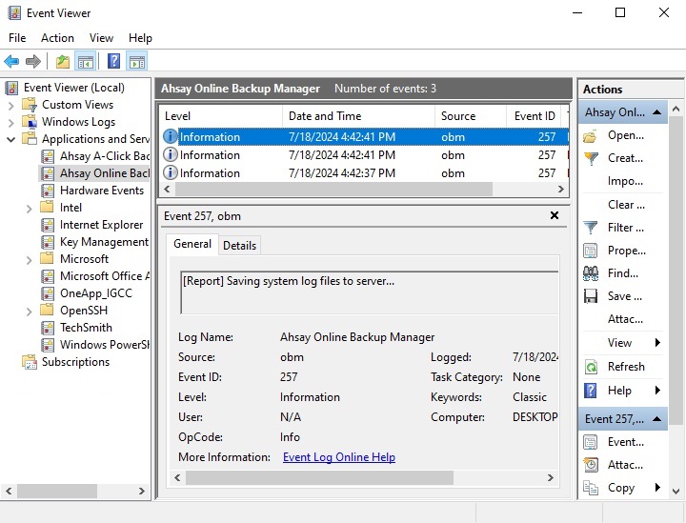Click the Open Saved Log folder icon
Viewport: 686px width, 523px height.
(590, 136)
